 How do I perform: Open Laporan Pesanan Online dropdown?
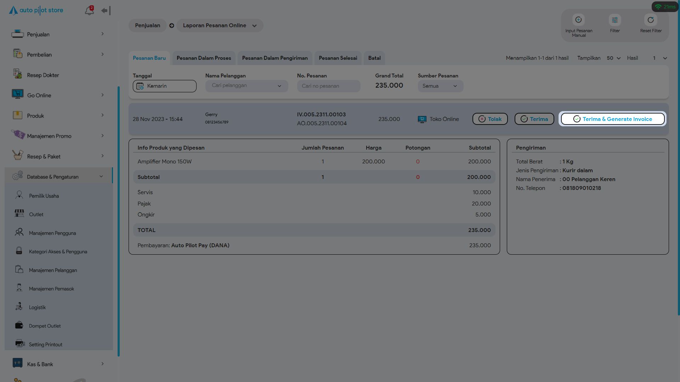(220, 25)
